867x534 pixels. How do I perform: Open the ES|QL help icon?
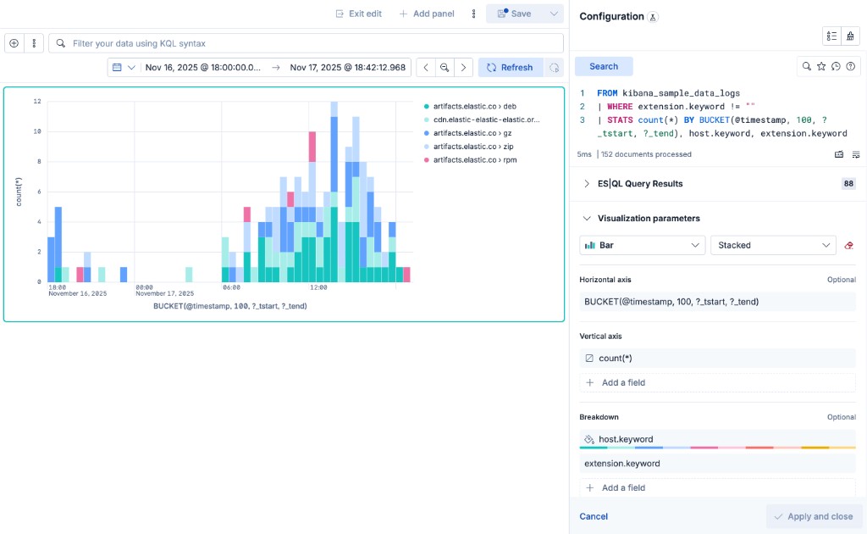point(852,66)
